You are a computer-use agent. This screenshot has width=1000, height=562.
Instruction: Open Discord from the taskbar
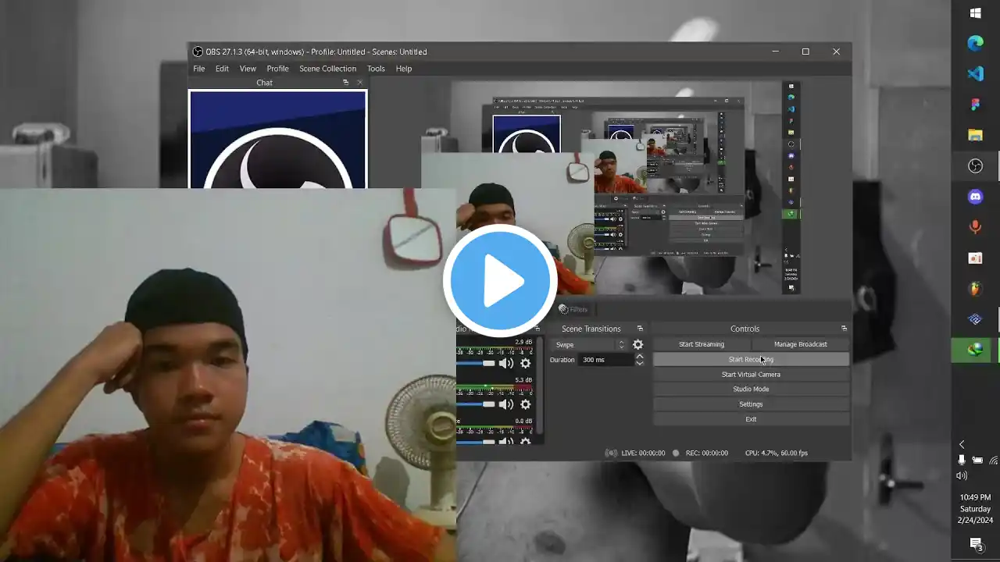[975, 197]
